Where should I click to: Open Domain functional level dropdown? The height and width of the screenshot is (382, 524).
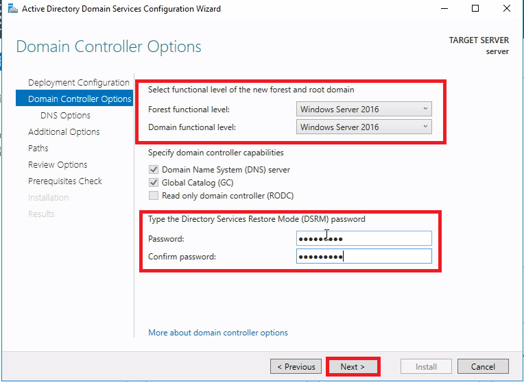coord(364,127)
